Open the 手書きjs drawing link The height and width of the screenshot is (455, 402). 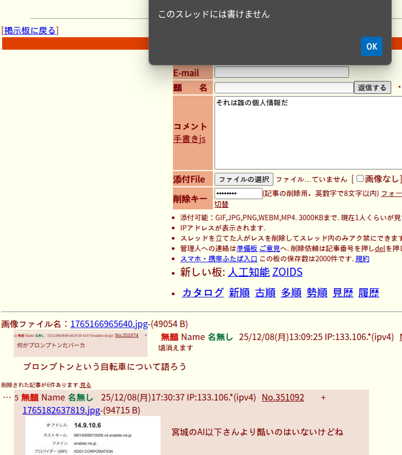click(x=189, y=139)
